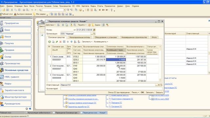Open the responsible person lookup magnifier
Screen dimensions: 210x118
161,85
